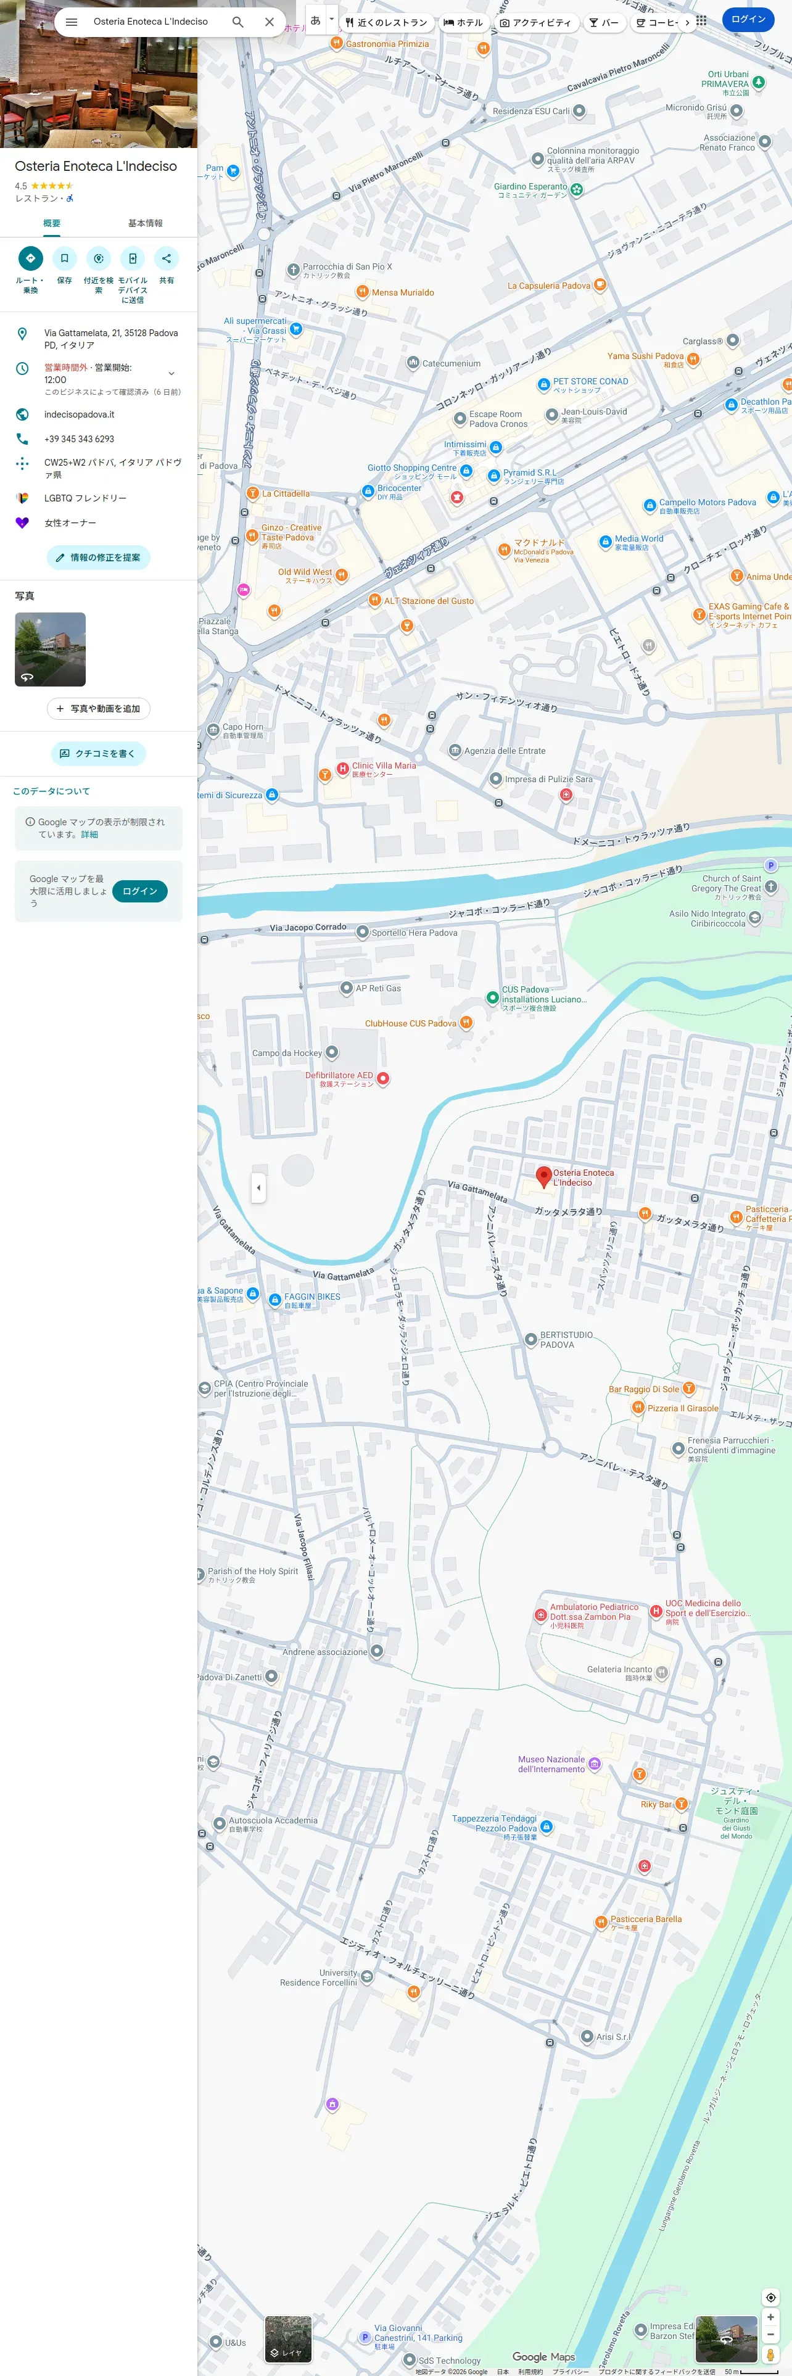Open the 詳細 link about limited display

pos(89,835)
